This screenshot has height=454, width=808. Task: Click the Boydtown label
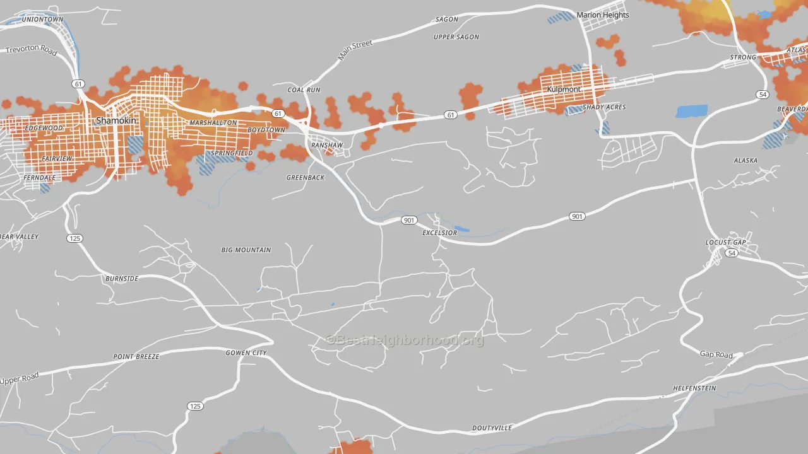click(266, 130)
